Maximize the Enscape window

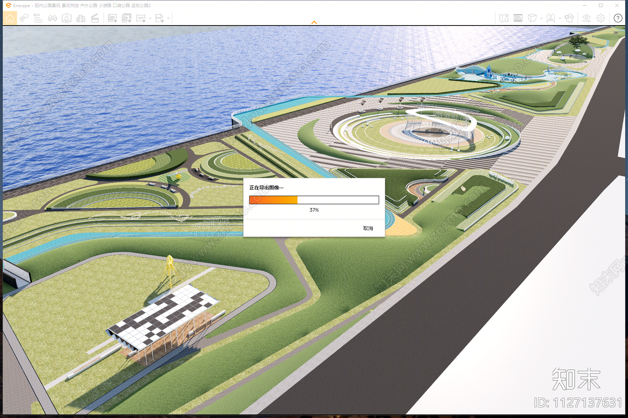(x=601, y=5)
